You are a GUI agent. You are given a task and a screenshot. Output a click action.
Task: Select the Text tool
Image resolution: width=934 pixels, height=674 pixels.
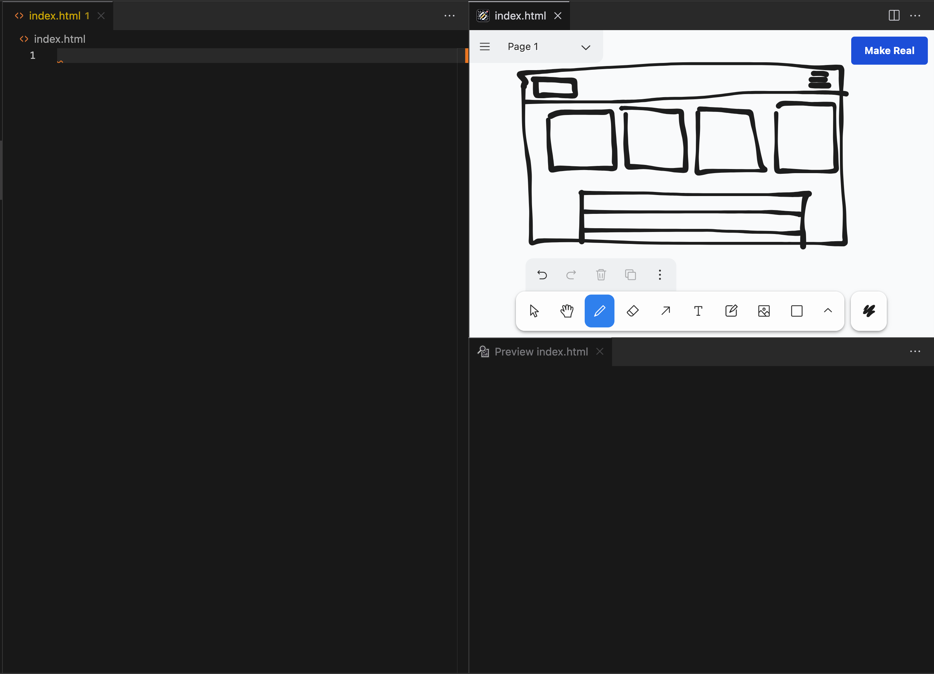tap(698, 311)
